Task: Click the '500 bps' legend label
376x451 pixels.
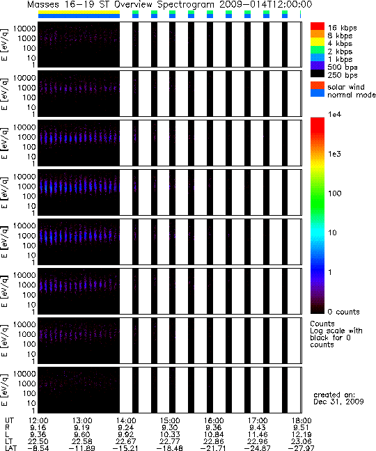Action: click(343, 68)
